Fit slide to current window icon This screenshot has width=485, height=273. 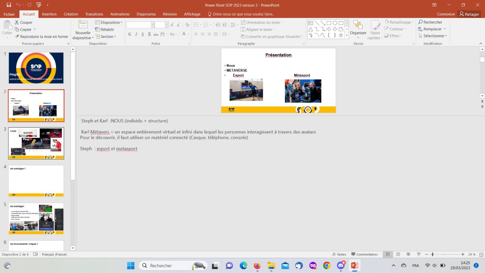point(481,254)
